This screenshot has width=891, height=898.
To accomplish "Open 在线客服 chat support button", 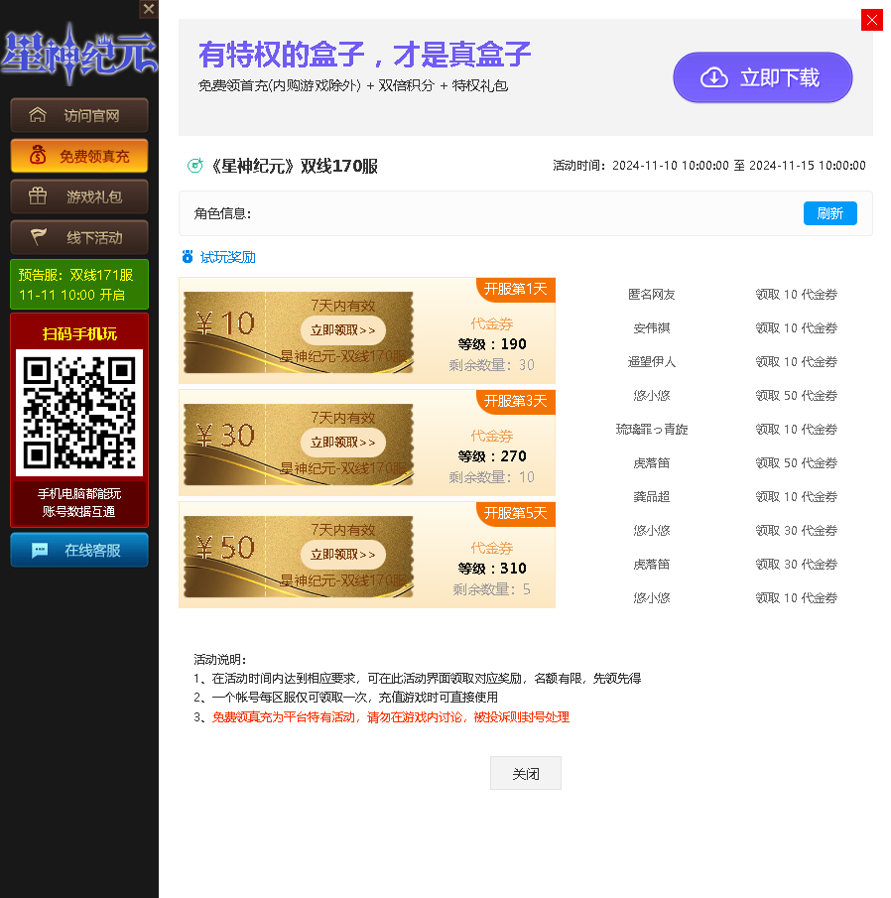I will tap(79, 550).
